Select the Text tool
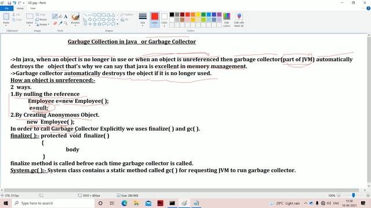 point(66,17)
